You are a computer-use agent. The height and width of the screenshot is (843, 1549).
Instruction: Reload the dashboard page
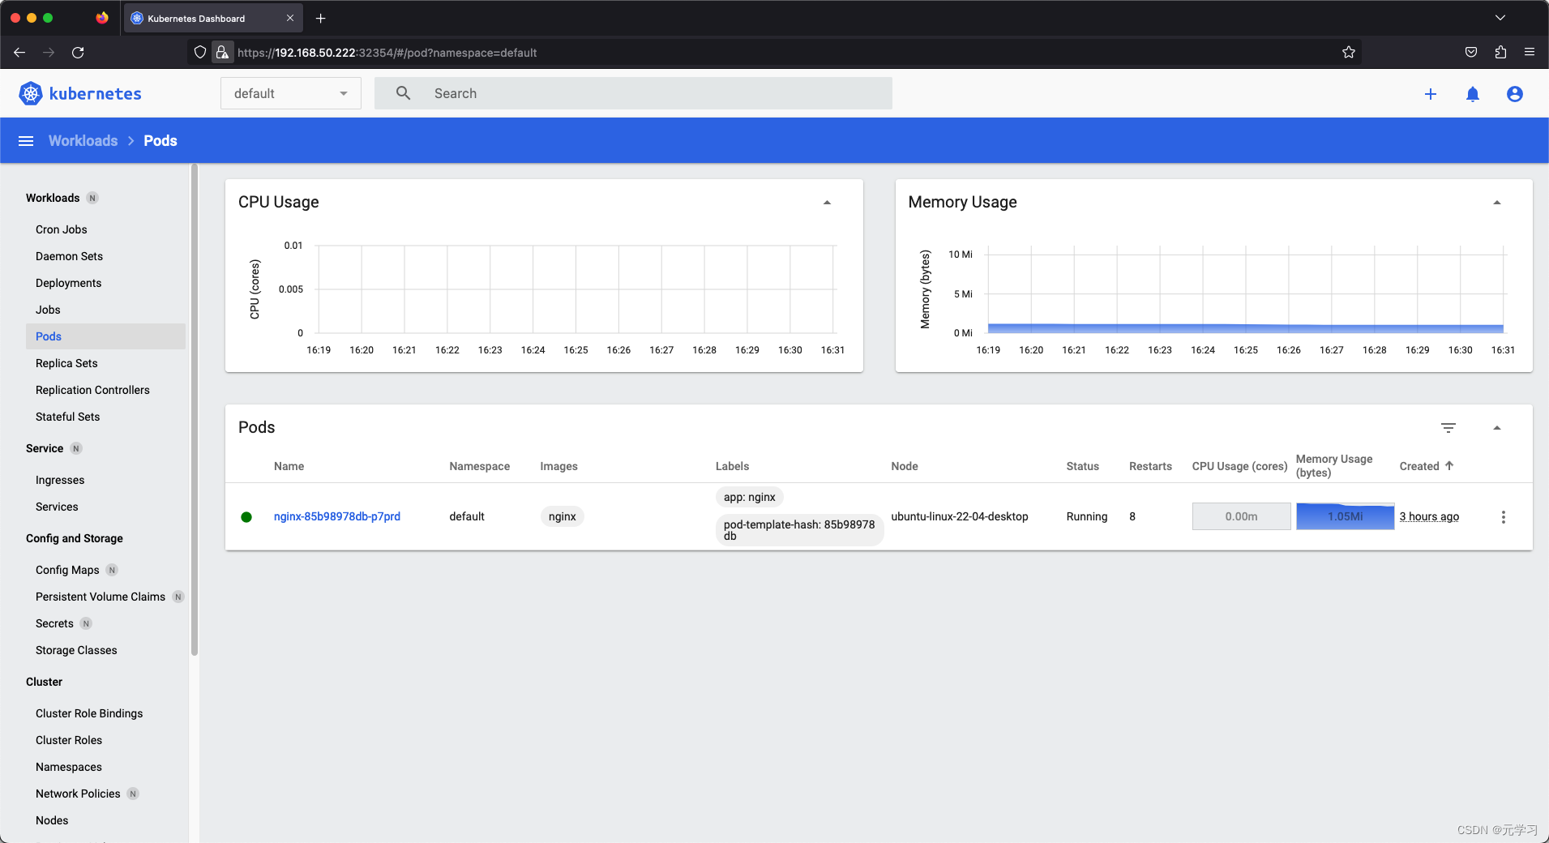pyautogui.click(x=78, y=53)
